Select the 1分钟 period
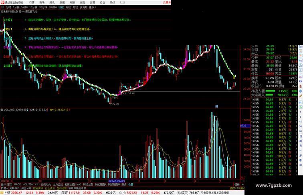 (x=16, y=7)
